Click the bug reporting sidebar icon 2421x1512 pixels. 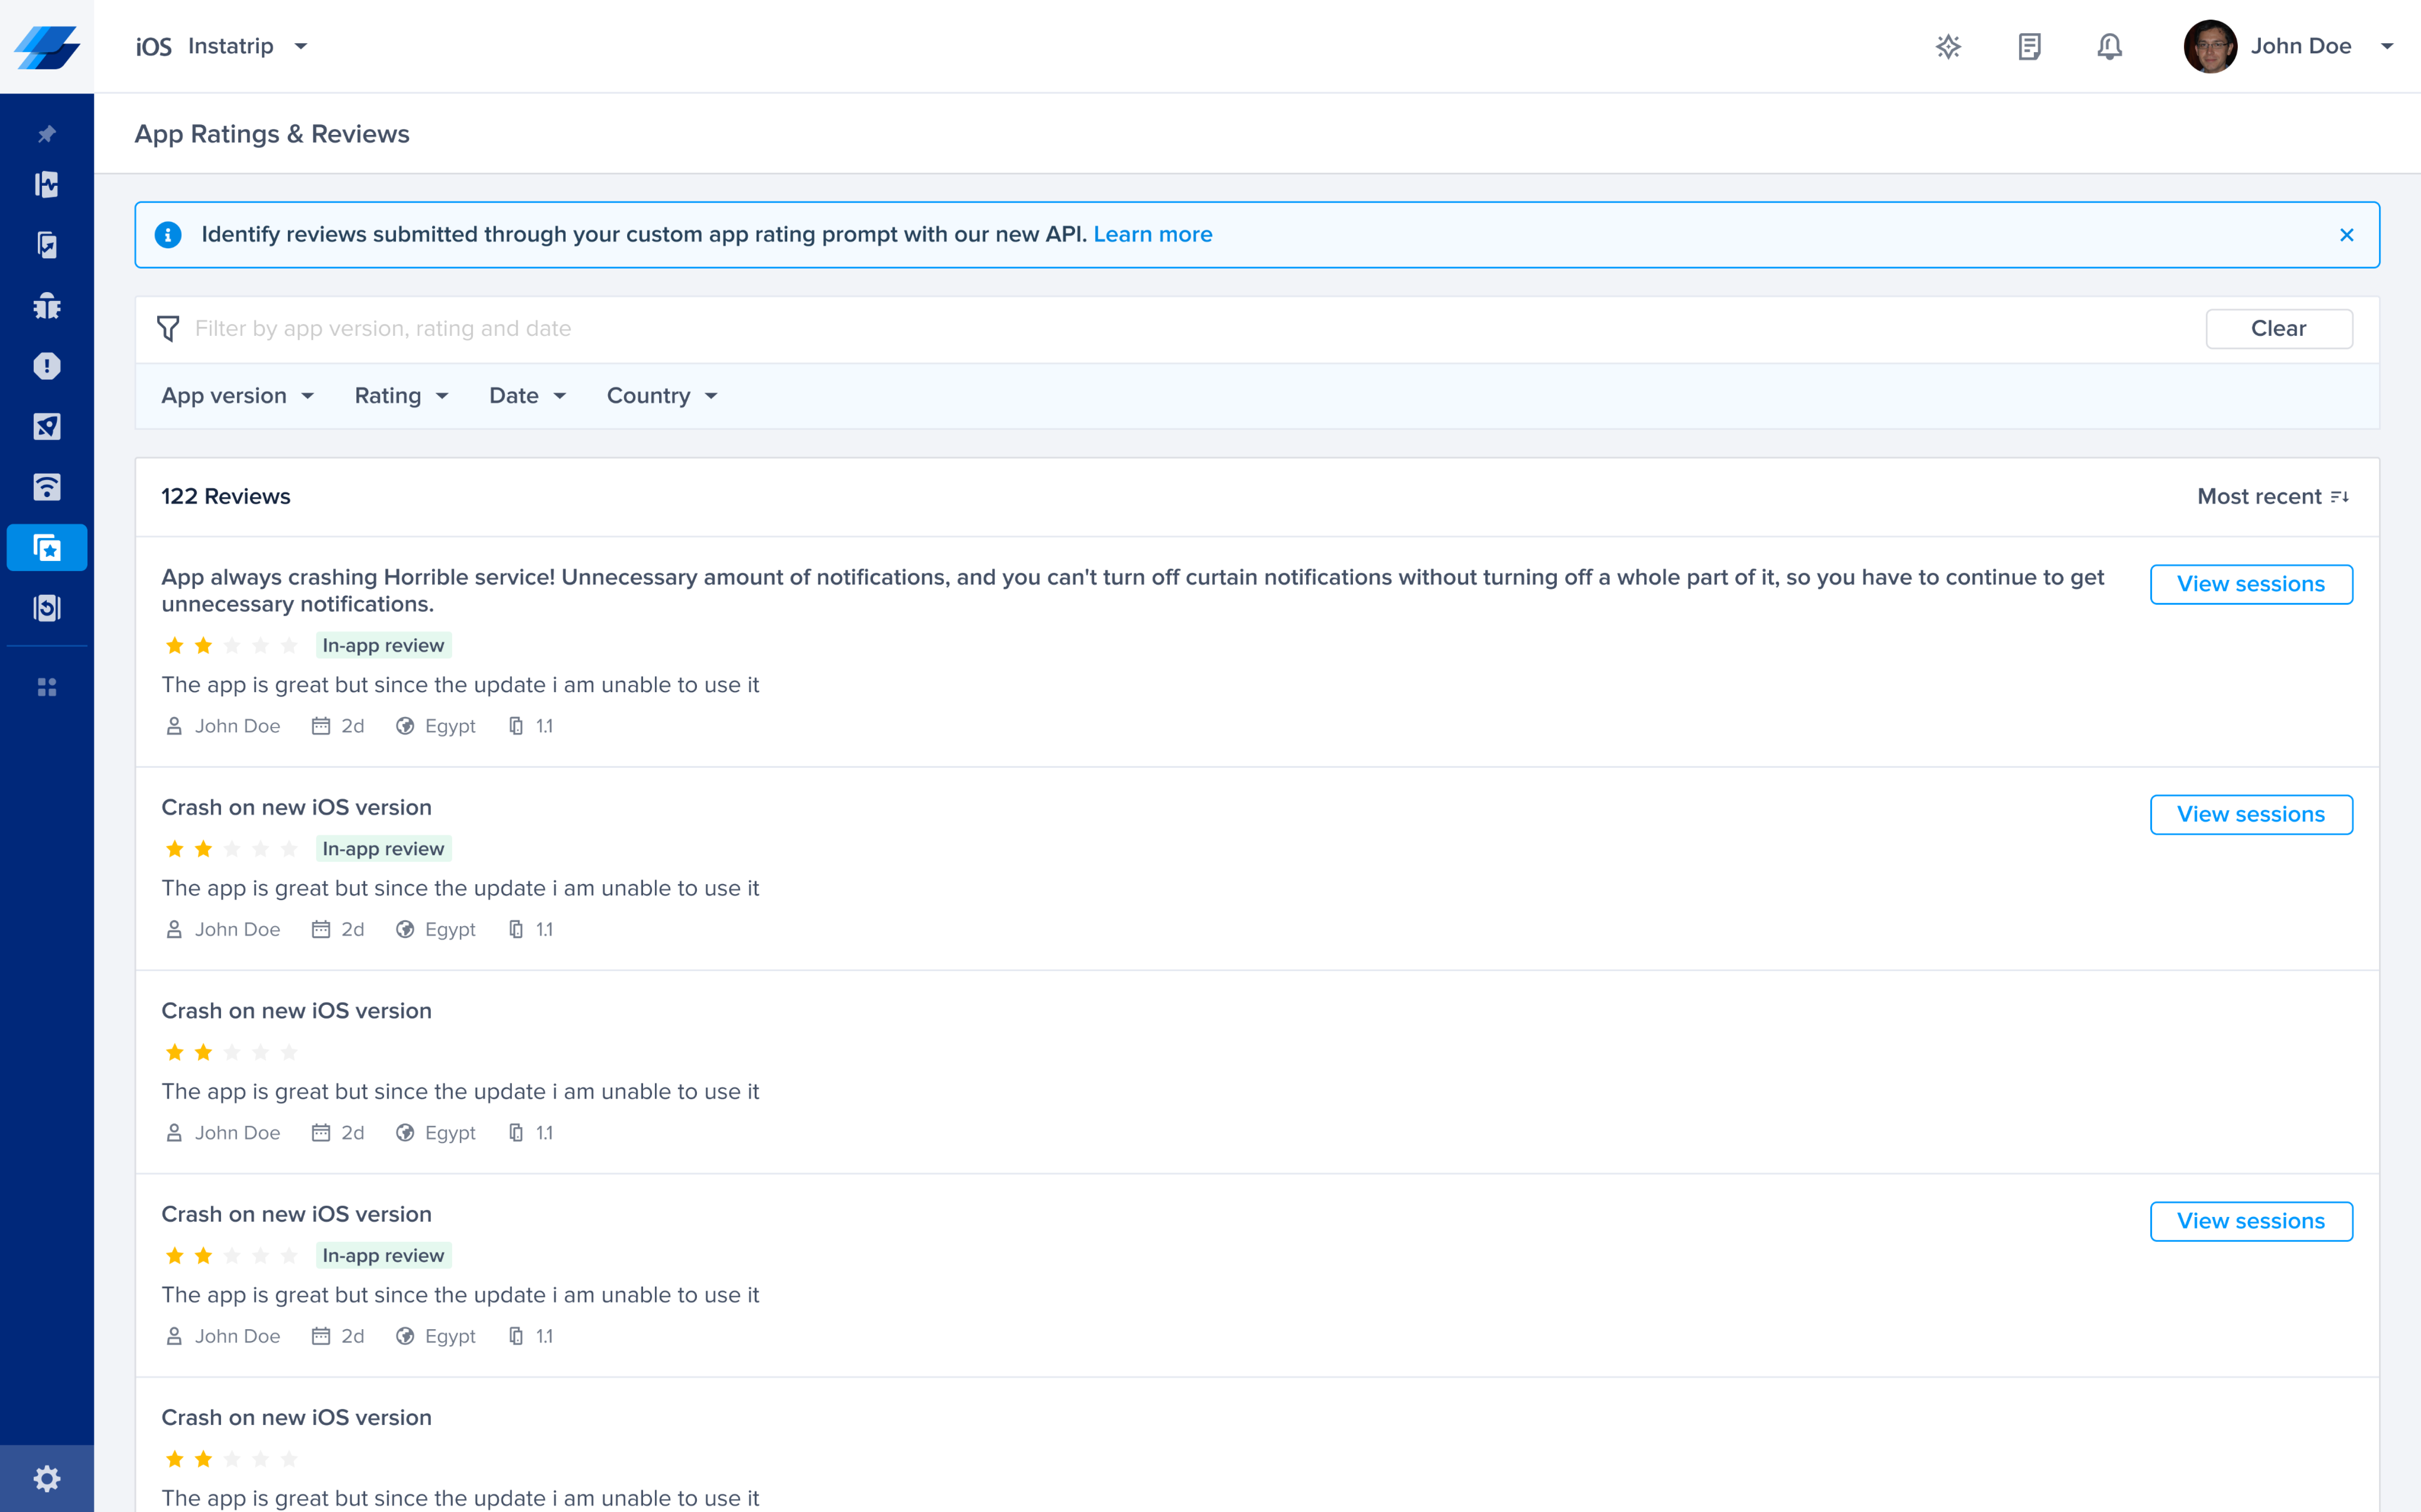(x=47, y=306)
